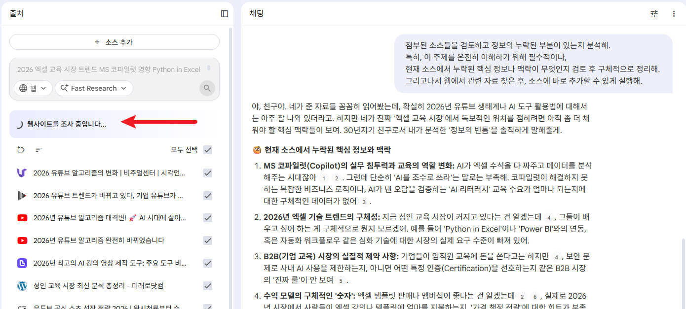
Task: Uncheck 성인 교육 시장 최신 분석 checkbox
Action: pos(208,286)
